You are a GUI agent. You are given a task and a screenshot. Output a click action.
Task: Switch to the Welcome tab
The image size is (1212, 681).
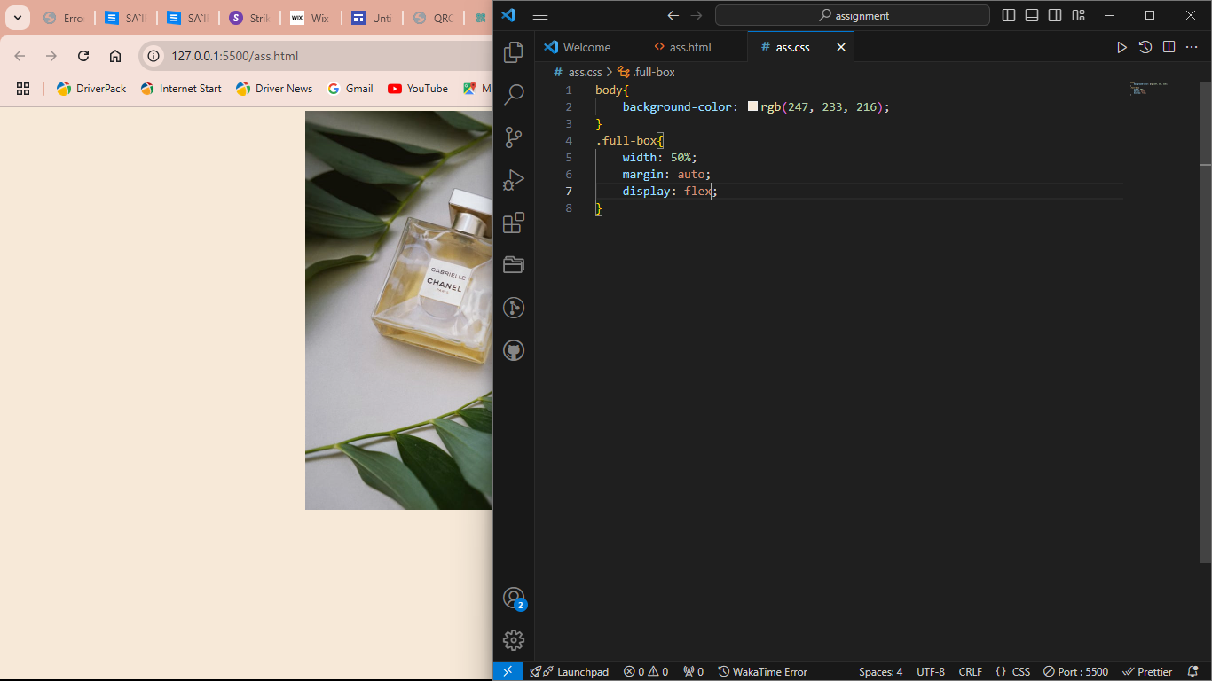[x=586, y=47]
